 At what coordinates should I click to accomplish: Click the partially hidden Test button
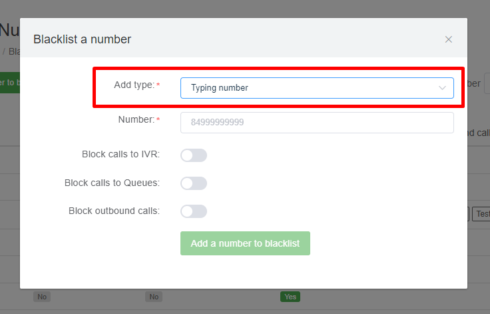pos(481,214)
